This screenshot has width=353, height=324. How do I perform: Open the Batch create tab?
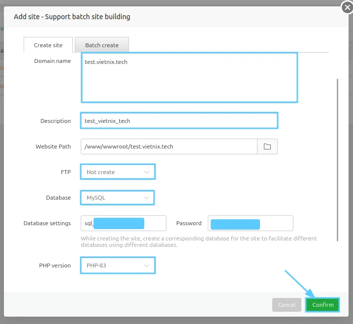point(102,45)
